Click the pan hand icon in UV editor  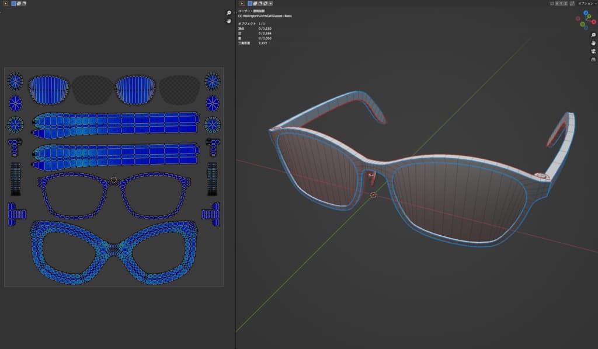229,21
